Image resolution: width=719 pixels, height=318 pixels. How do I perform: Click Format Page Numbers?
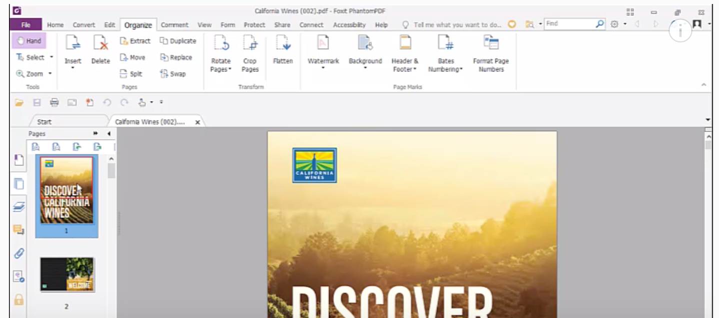point(491,54)
